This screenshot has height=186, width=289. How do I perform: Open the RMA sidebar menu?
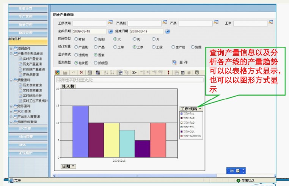click(28, 145)
